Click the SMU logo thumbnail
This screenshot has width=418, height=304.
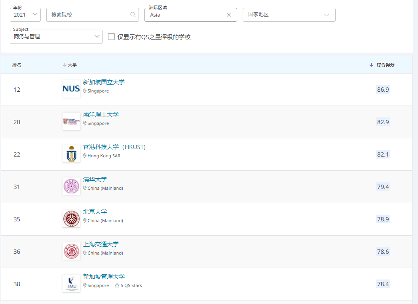(x=71, y=283)
